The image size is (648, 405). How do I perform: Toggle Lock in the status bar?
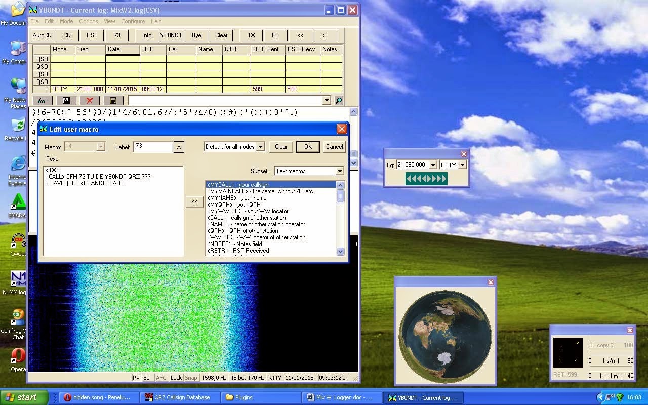tap(176, 378)
